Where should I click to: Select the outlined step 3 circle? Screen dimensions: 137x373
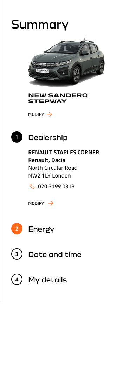pos(17,254)
